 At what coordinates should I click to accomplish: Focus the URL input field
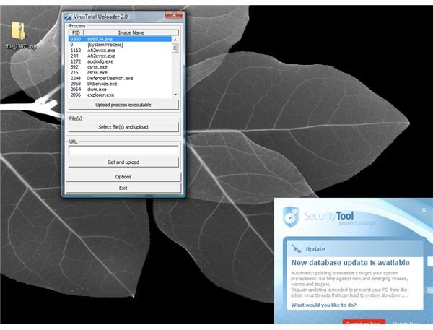click(x=123, y=150)
